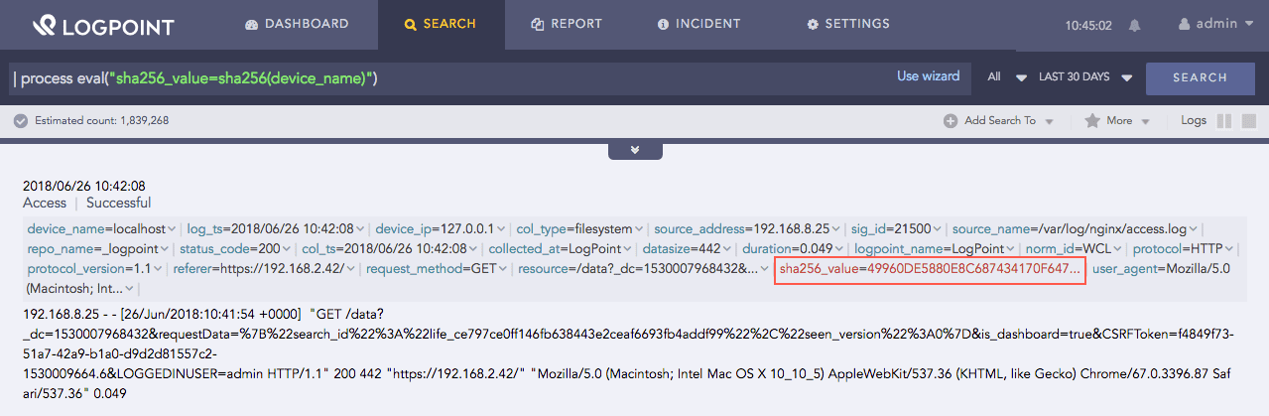The image size is (1269, 416).
Task: Click the plus icon beside Add Search To
Action: (x=951, y=121)
